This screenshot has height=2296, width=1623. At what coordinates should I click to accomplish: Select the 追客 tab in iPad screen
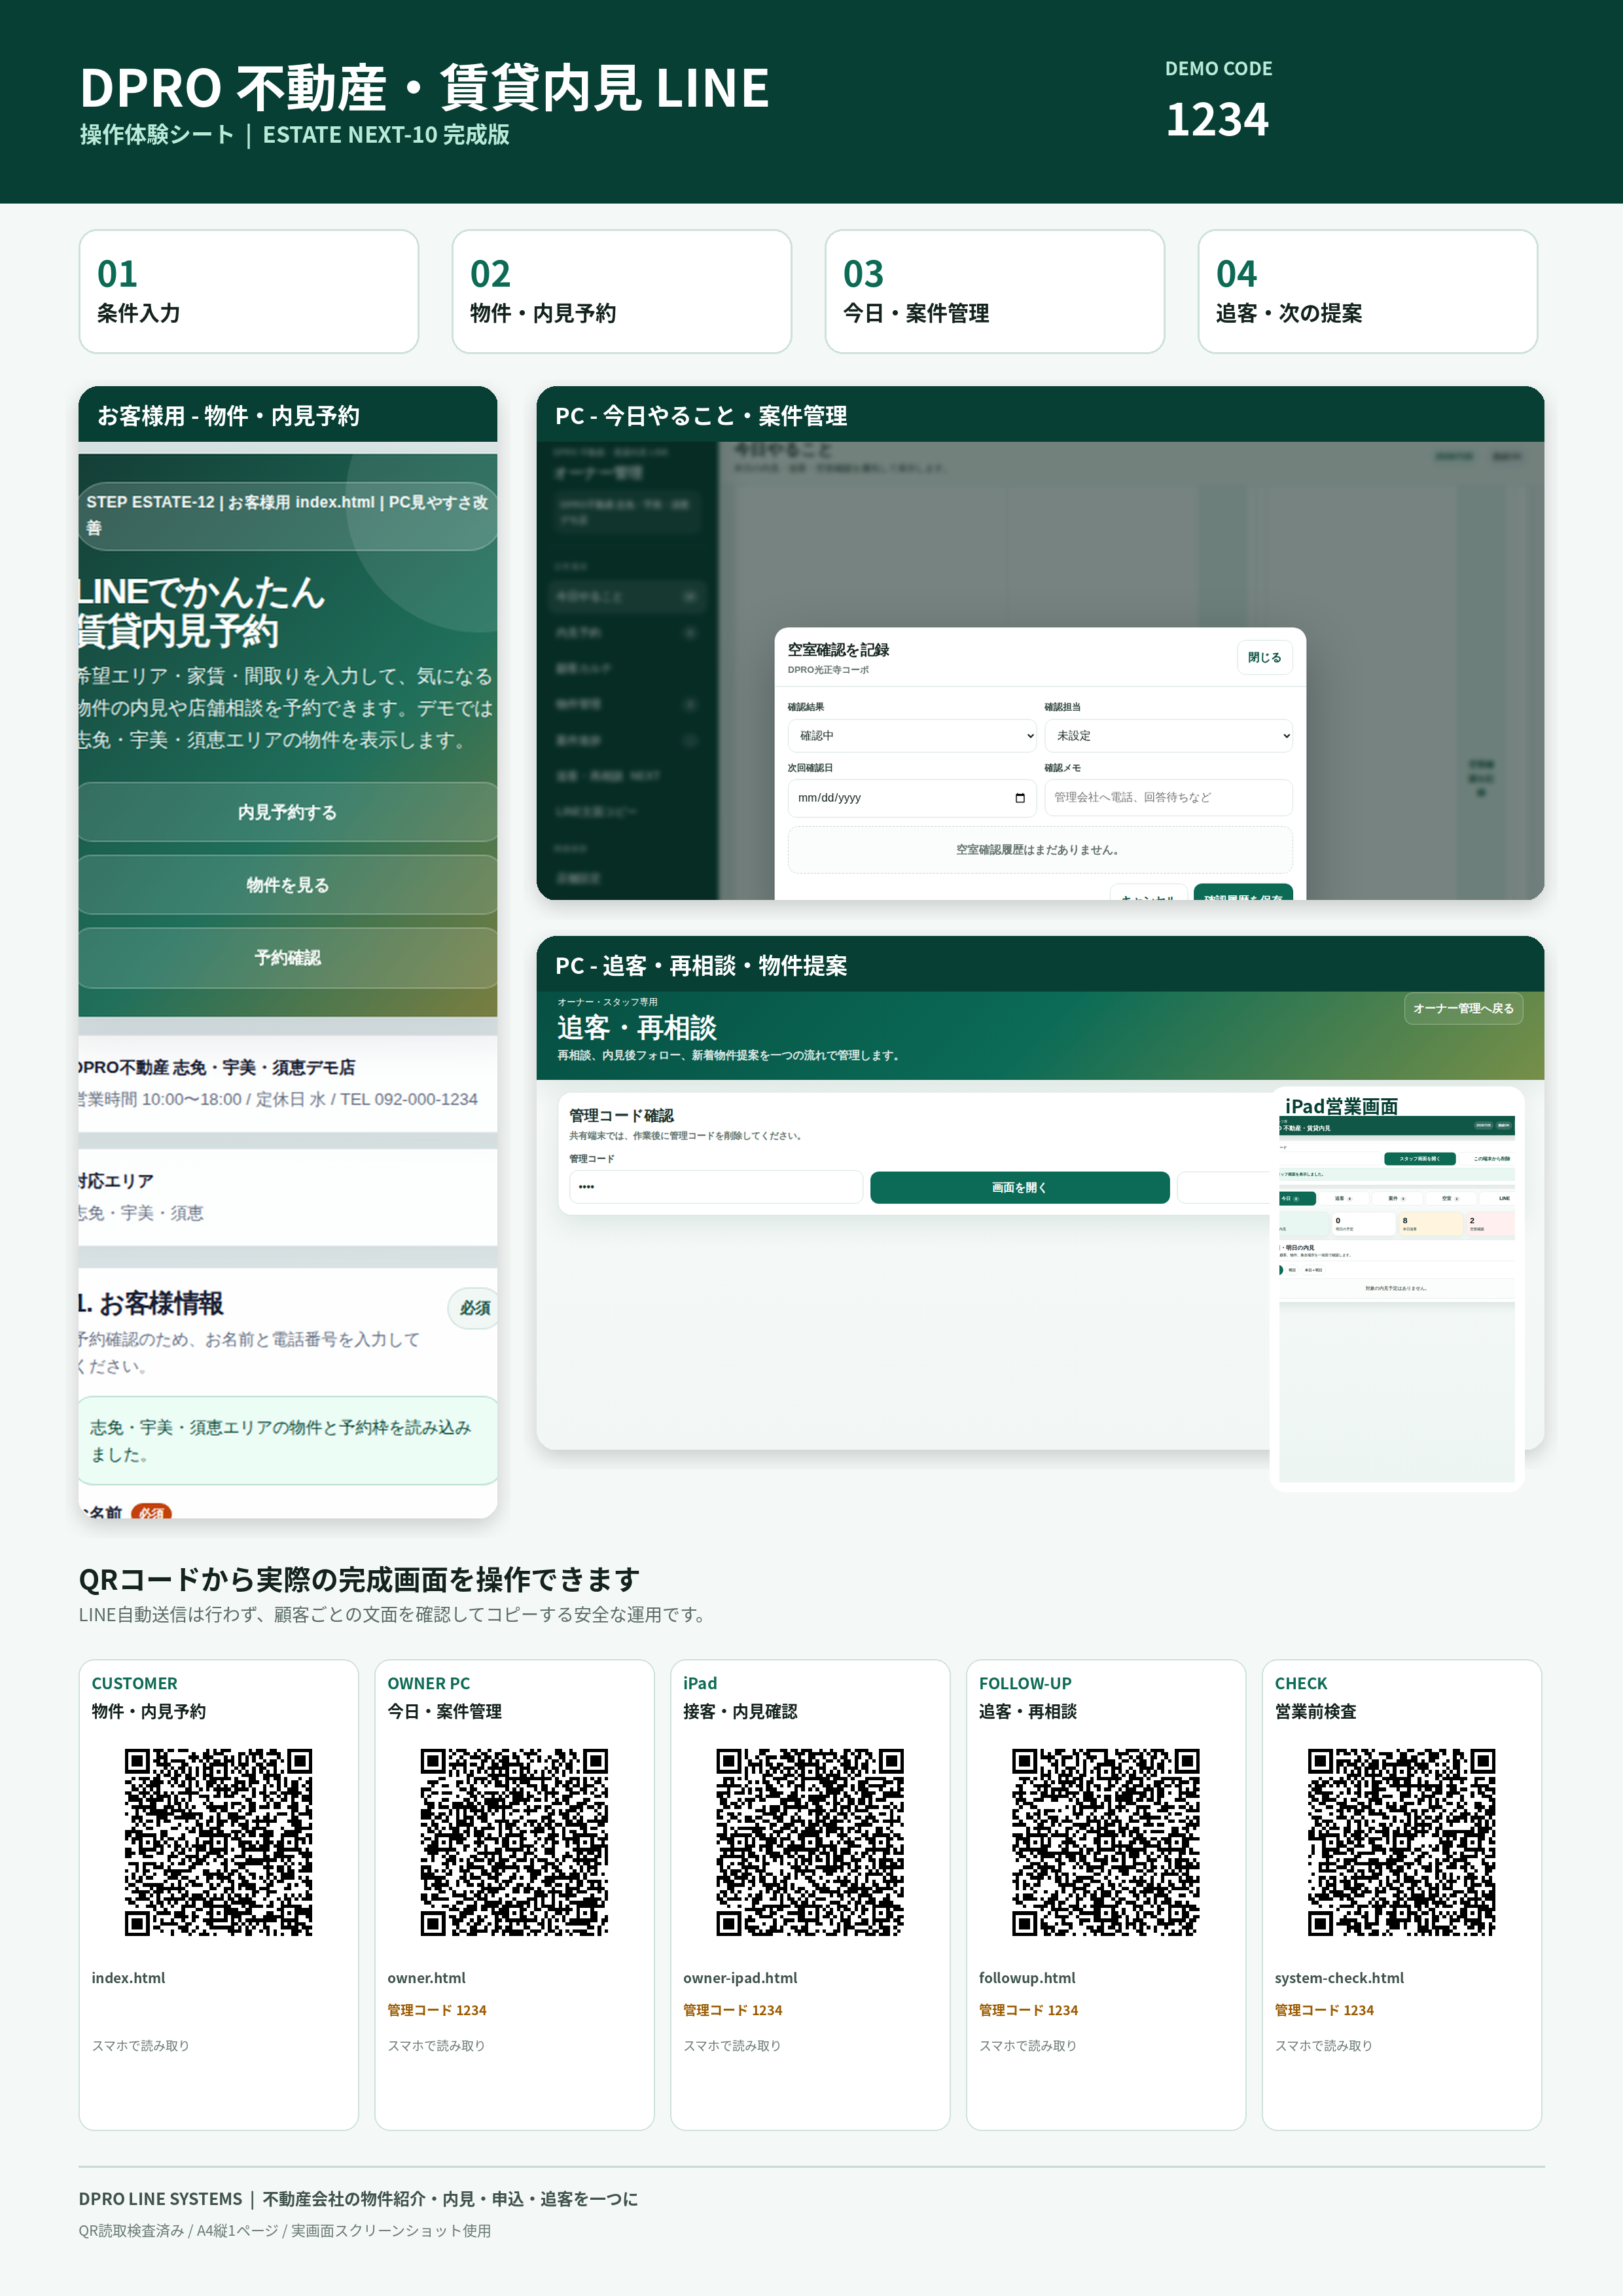(1343, 1198)
